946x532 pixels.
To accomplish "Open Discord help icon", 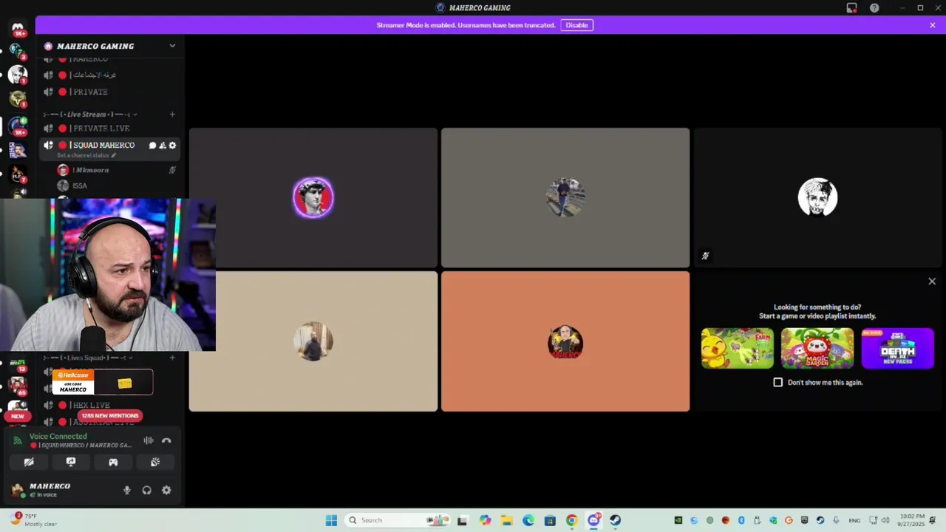I will (x=875, y=8).
